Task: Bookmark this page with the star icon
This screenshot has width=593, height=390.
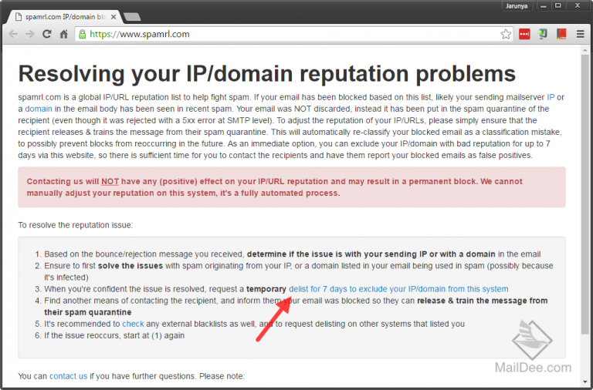Action: coord(506,34)
